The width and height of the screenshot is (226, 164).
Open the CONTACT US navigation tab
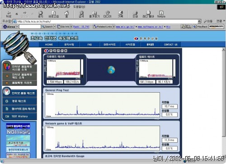pos(170,45)
